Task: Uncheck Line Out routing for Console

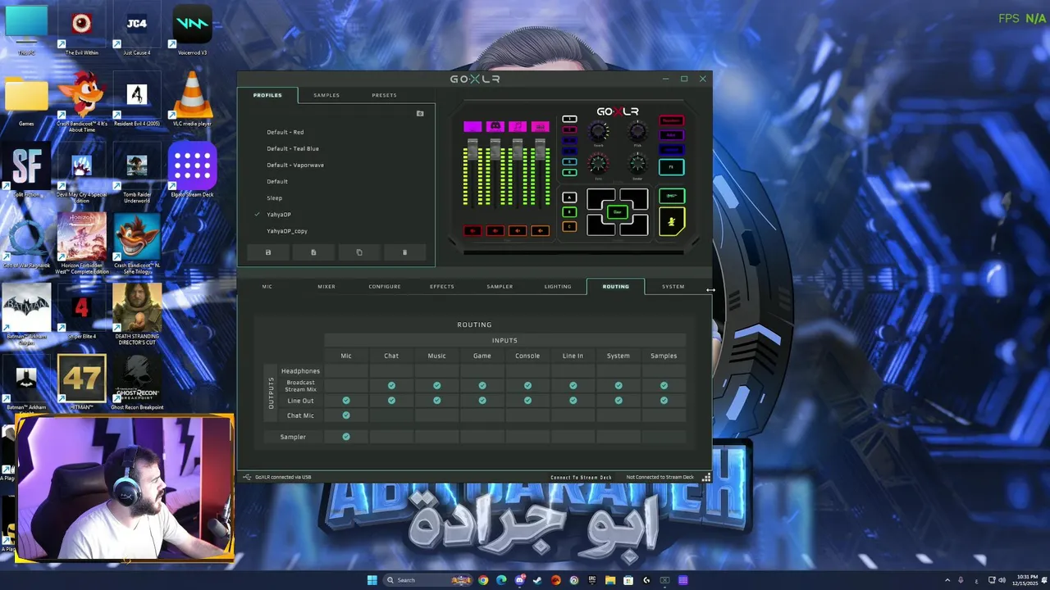Action: 527,401
